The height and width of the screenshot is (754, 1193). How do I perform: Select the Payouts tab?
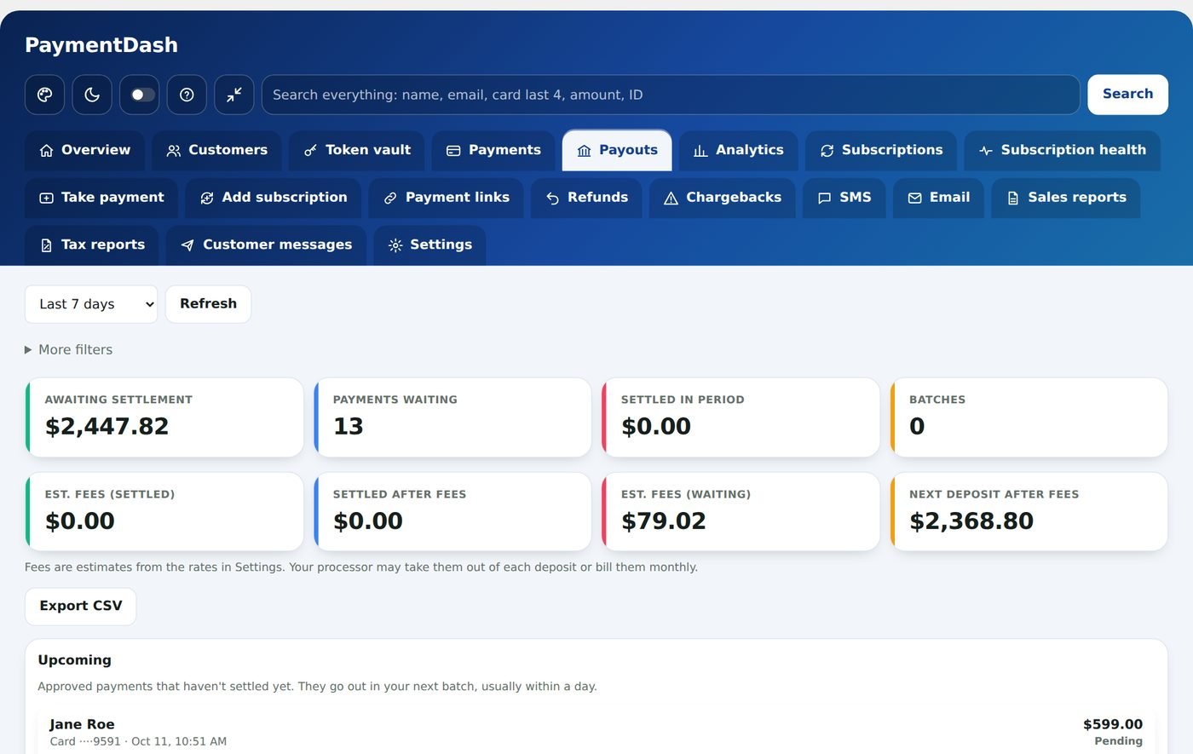[617, 151]
